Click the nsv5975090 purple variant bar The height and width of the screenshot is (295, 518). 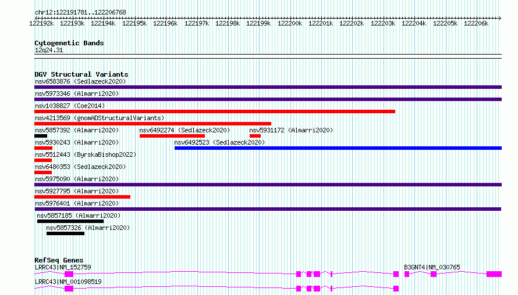coord(268,185)
